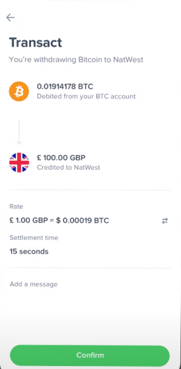
Task: Tap the BTC debit row
Action: coord(90,91)
